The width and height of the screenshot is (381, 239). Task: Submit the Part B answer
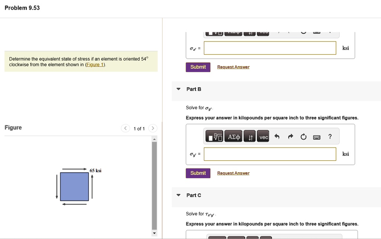tap(198, 173)
